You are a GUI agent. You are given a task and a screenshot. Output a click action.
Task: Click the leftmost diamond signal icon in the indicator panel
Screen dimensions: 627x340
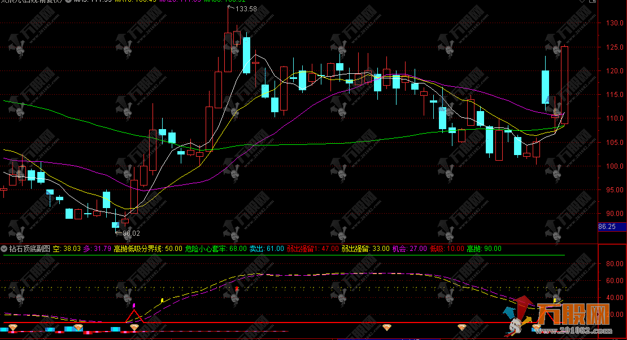click(x=12, y=328)
